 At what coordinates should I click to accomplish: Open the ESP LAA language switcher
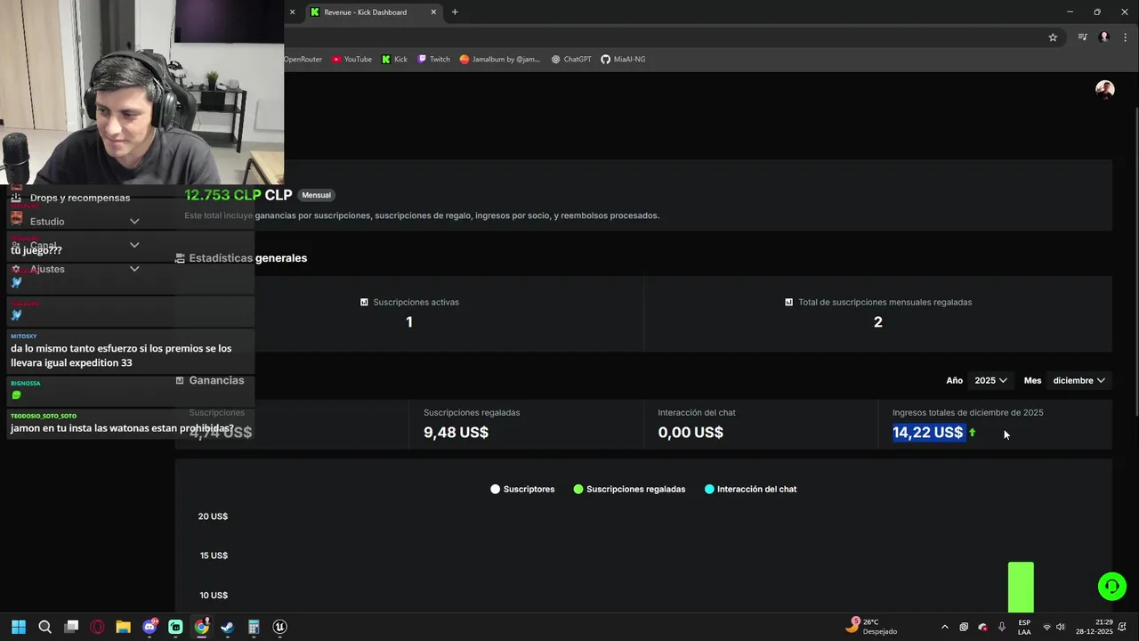[x=1024, y=627]
